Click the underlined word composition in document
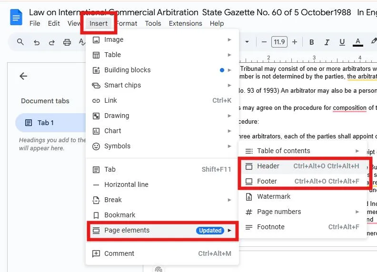377x272 pixels. click(349, 108)
